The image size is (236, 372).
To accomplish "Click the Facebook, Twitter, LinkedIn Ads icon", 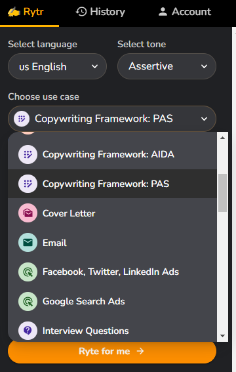I will 28,272.
